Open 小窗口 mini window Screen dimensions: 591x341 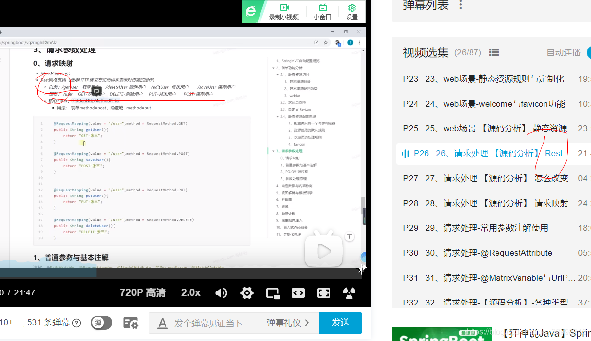pyautogui.click(x=322, y=12)
